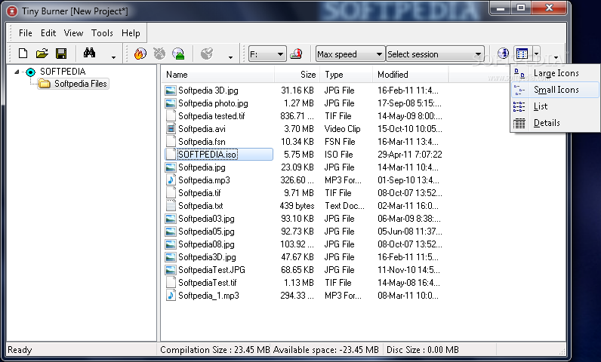Choose Large Icons view option

pos(556,73)
